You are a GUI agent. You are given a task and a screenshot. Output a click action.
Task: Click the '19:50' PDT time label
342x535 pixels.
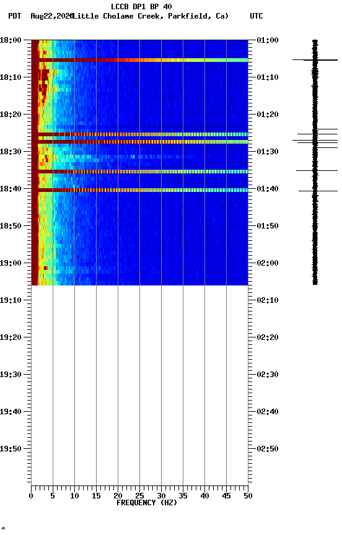pyautogui.click(x=11, y=449)
